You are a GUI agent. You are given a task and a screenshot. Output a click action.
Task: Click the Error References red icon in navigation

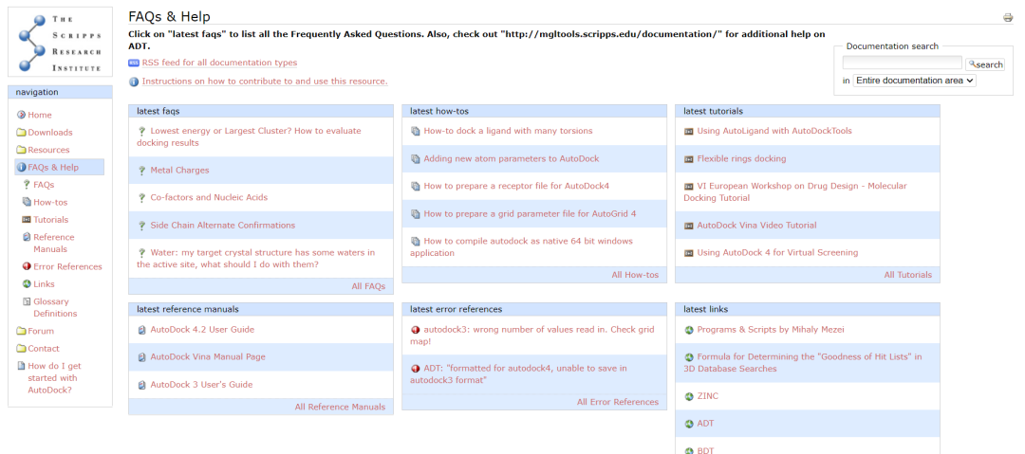(27, 266)
